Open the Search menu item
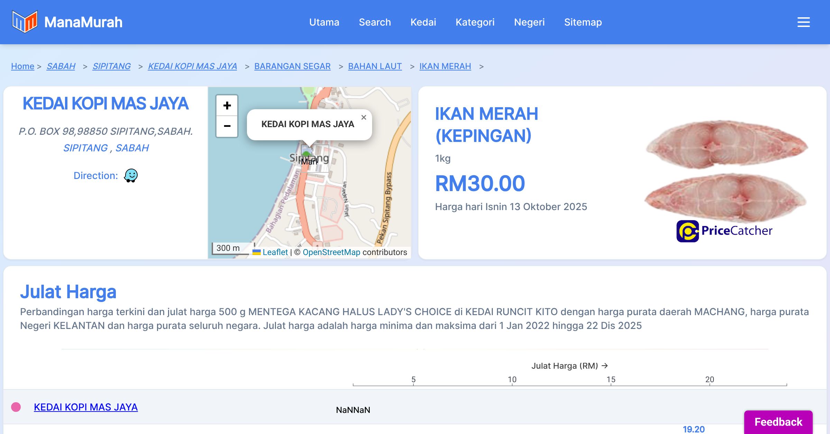Viewport: 830px width, 434px height. pos(375,22)
